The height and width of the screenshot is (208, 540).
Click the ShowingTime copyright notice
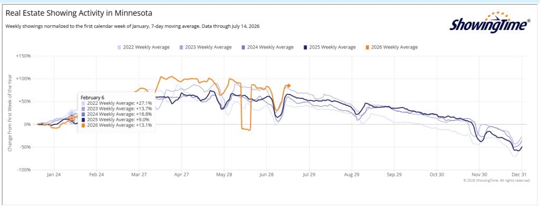[x=496, y=180]
